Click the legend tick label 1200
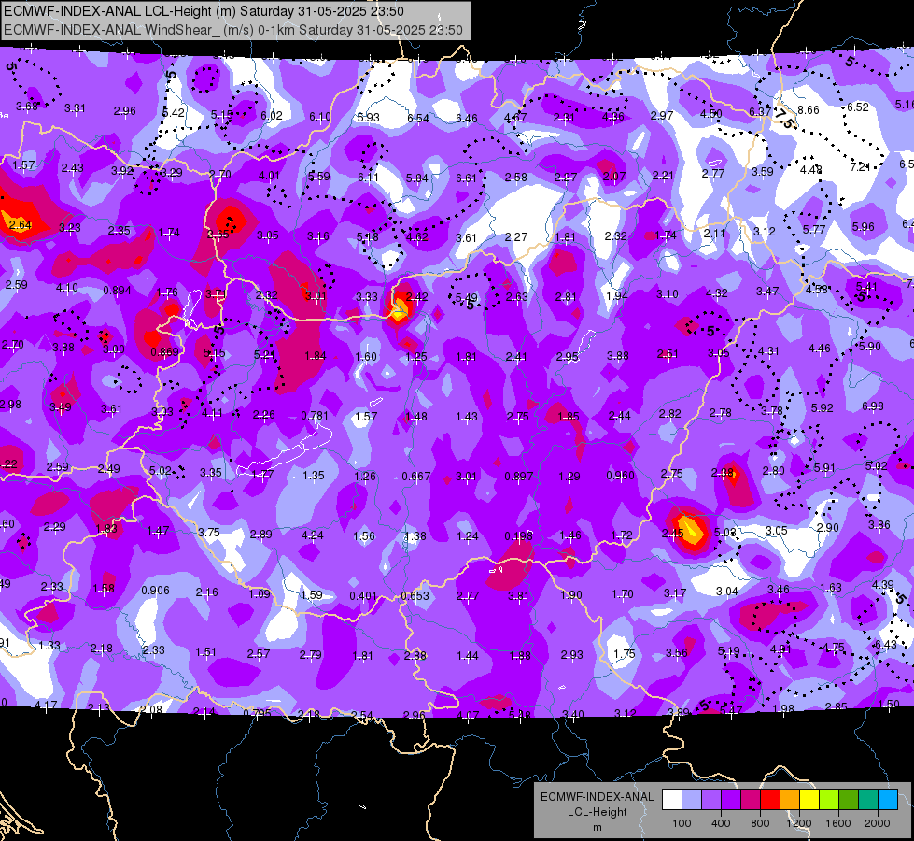The height and width of the screenshot is (841, 914). [x=798, y=823]
